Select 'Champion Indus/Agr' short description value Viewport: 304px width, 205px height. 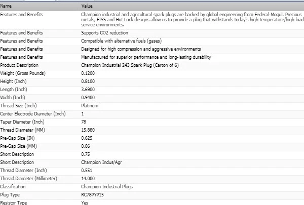[x=101, y=162]
